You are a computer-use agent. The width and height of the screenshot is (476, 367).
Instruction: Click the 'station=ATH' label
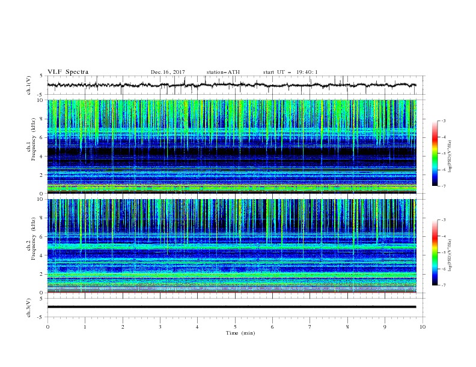[223, 72]
